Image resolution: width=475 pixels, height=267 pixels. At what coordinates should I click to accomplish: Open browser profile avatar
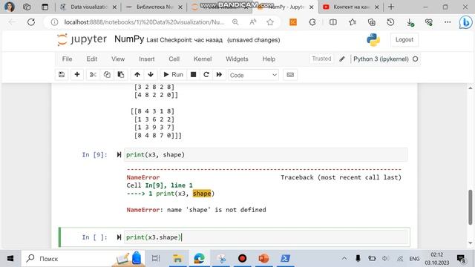click(10, 7)
